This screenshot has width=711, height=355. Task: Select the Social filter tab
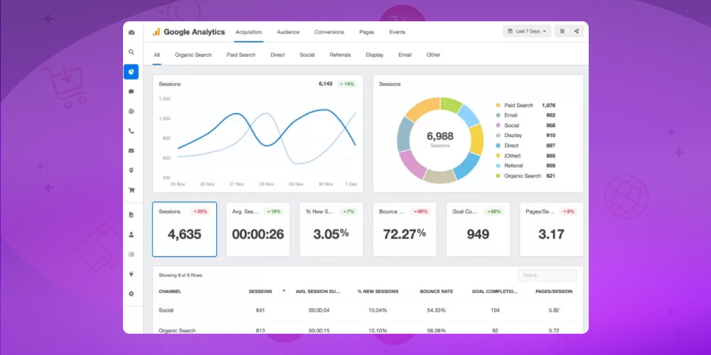pos(307,55)
